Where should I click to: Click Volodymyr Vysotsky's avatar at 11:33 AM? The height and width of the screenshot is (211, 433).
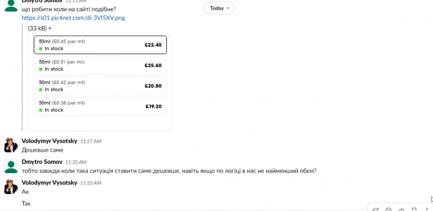pos(11,187)
